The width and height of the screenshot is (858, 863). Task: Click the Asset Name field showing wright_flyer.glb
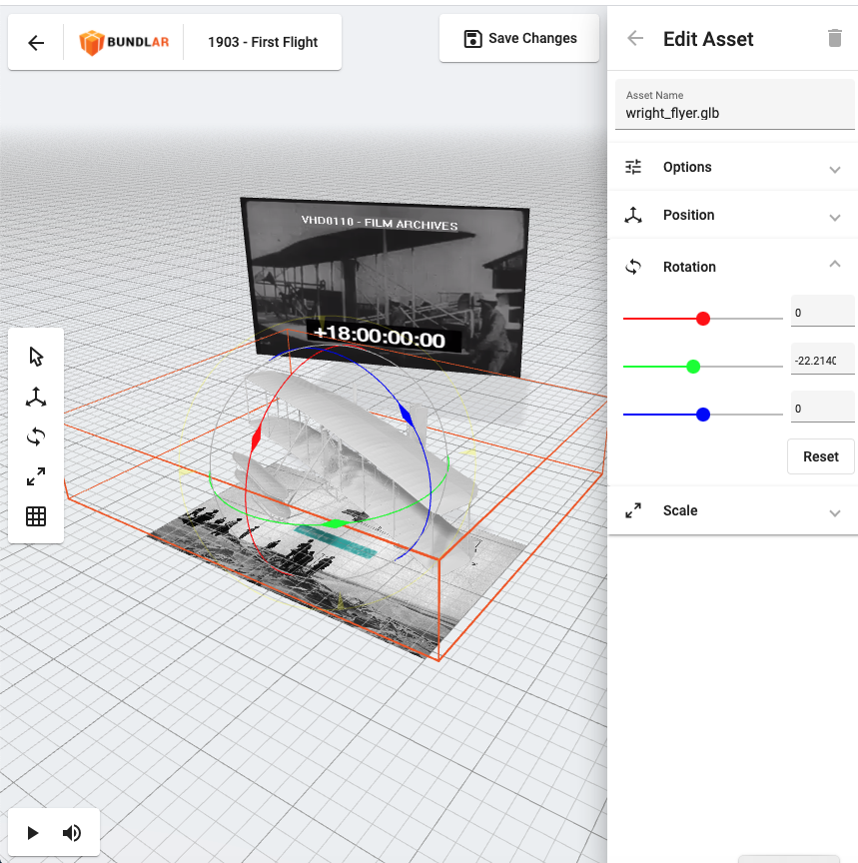pos(734,113)
